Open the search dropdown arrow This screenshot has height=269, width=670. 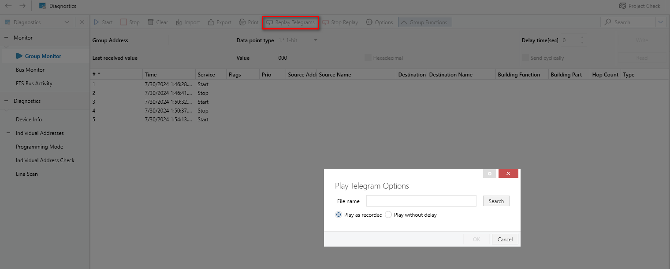point(660,22)
